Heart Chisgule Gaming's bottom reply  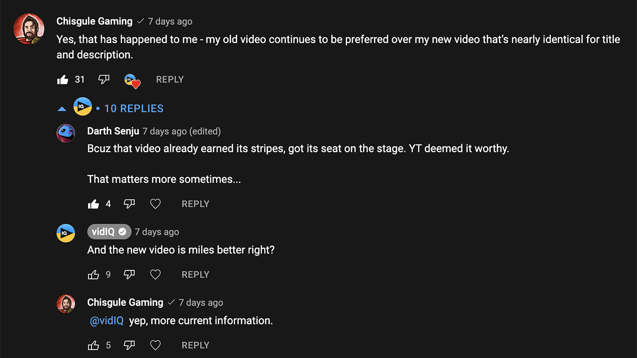155,345
